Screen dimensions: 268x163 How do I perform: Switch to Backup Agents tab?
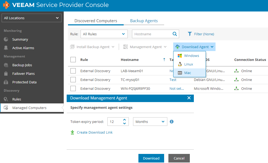(144, 21)
